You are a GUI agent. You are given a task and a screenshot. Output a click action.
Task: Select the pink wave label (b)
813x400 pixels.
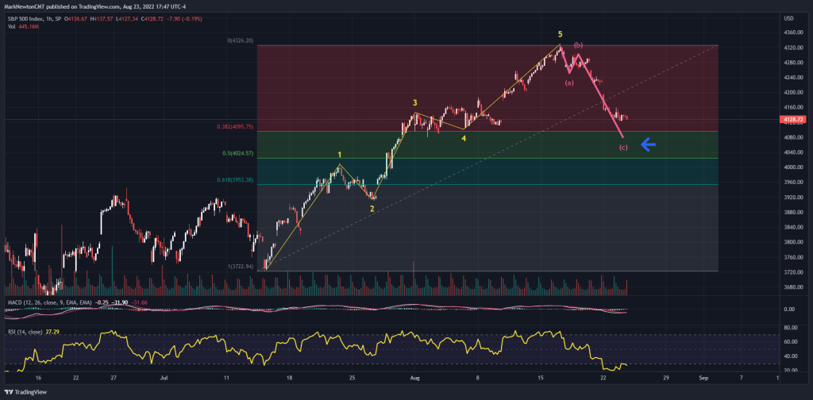click(x=579, y=45)
